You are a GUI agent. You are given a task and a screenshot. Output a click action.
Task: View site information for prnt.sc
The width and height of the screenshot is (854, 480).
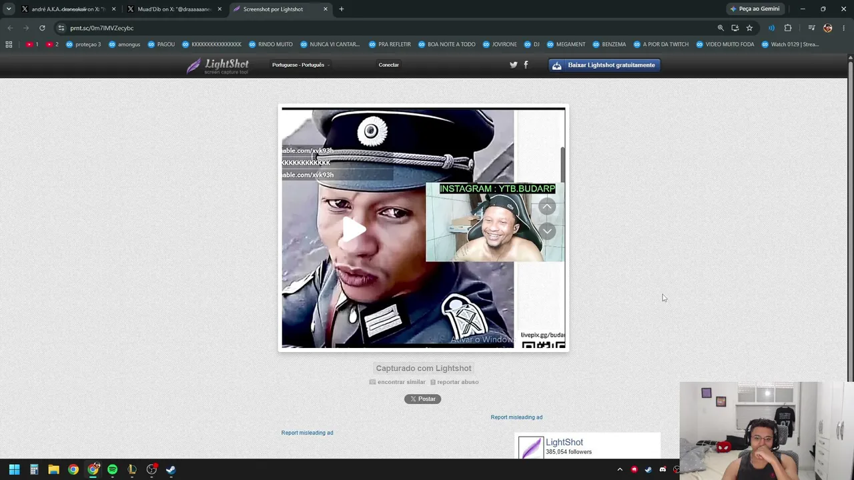tap(61, 28)
